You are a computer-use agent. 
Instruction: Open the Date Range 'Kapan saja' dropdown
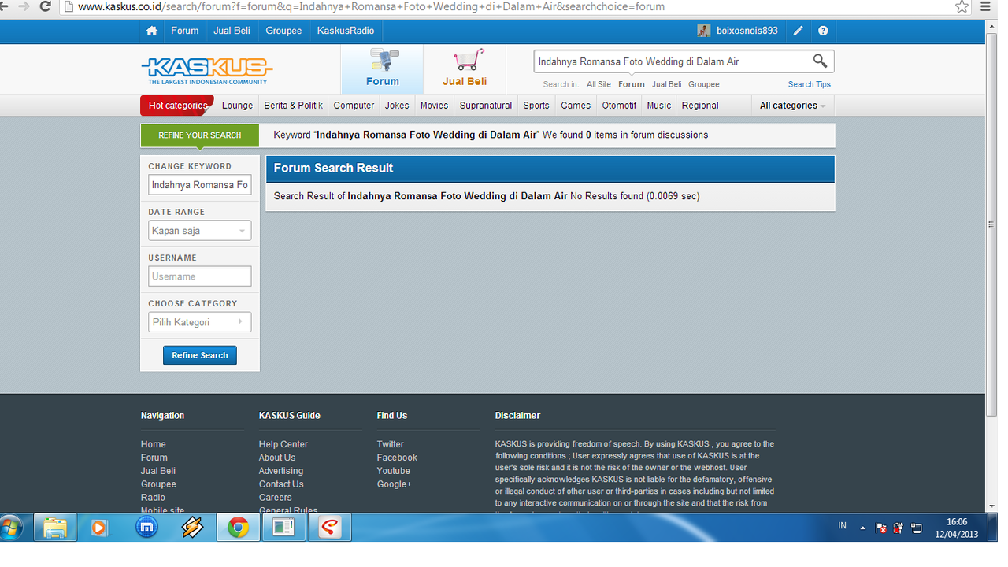coord(200,231)
